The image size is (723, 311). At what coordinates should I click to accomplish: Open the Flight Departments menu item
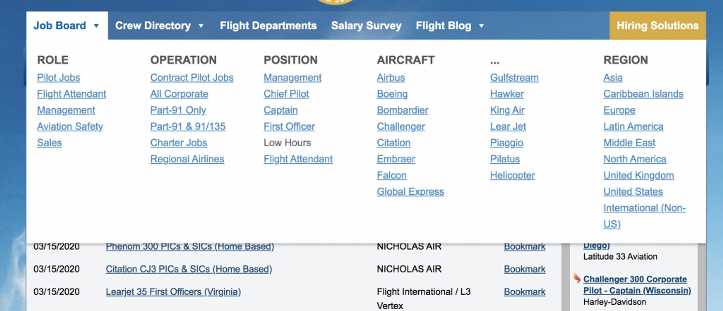pyautogui.click(x=268, y=26)
